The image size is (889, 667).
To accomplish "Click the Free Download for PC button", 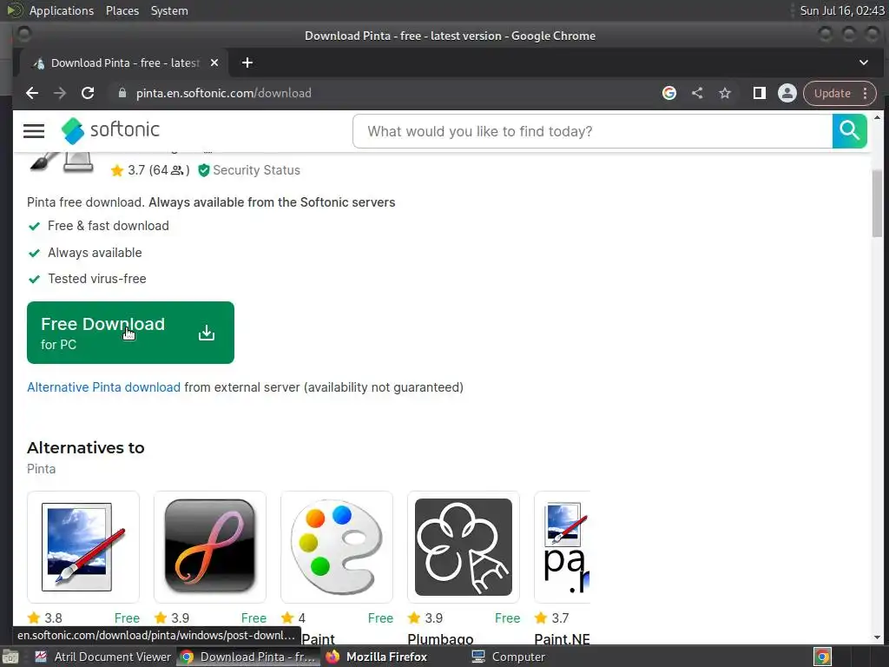I will click(x=130, y=333).
